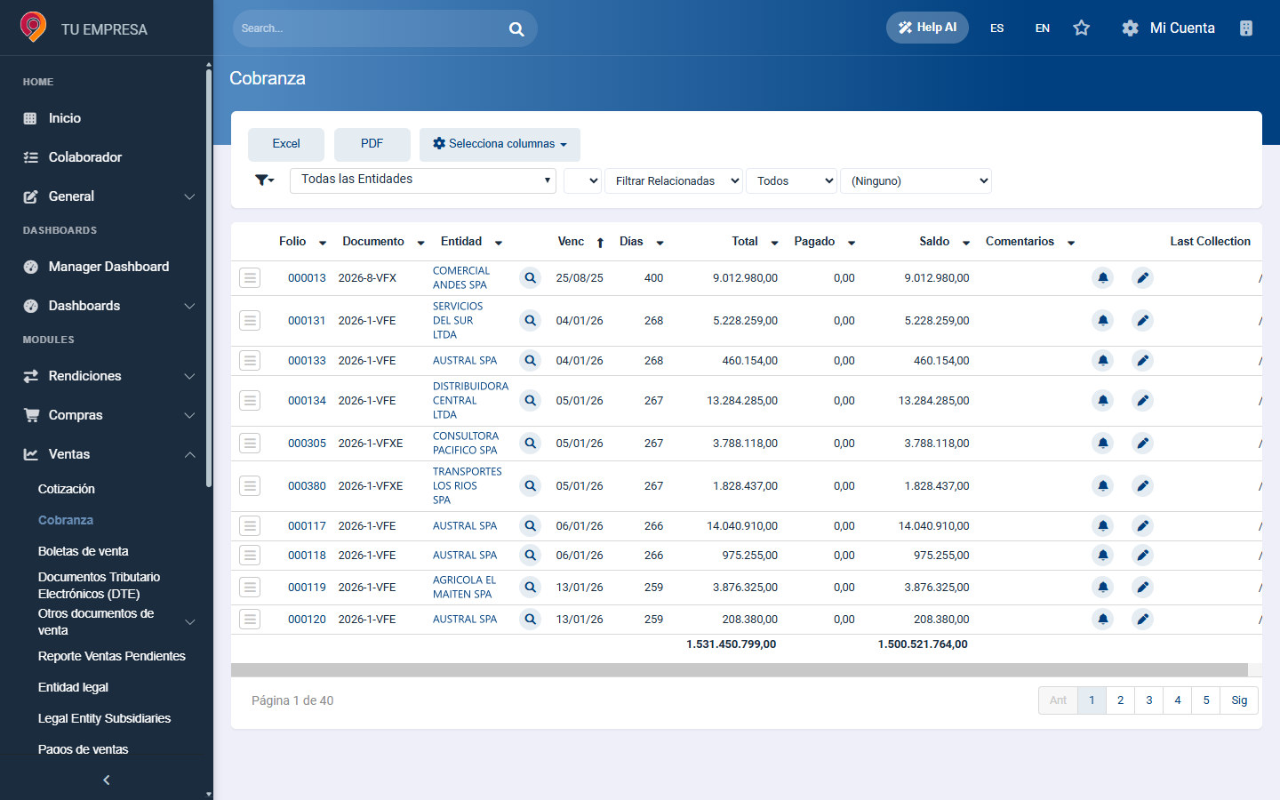This screenshot has height=800, width=1280.
Task: Go to Manager Dashboard
Action: [x=108, y=267]
